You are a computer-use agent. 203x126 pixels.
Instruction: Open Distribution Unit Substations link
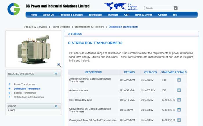click(29, 97)
